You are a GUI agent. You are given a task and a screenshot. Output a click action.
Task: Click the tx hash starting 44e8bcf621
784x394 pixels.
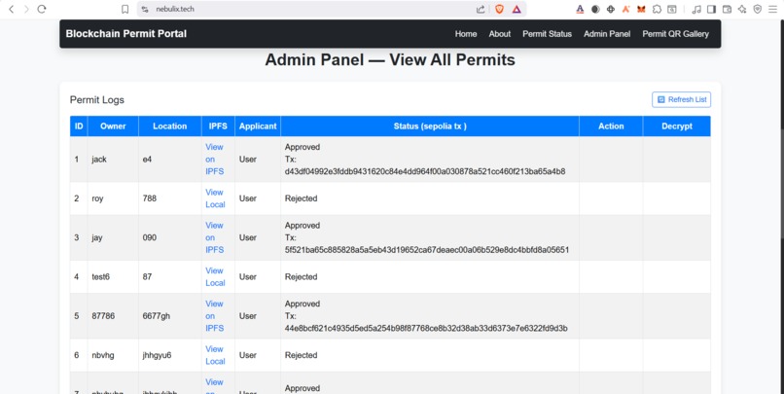click(426, 329)
